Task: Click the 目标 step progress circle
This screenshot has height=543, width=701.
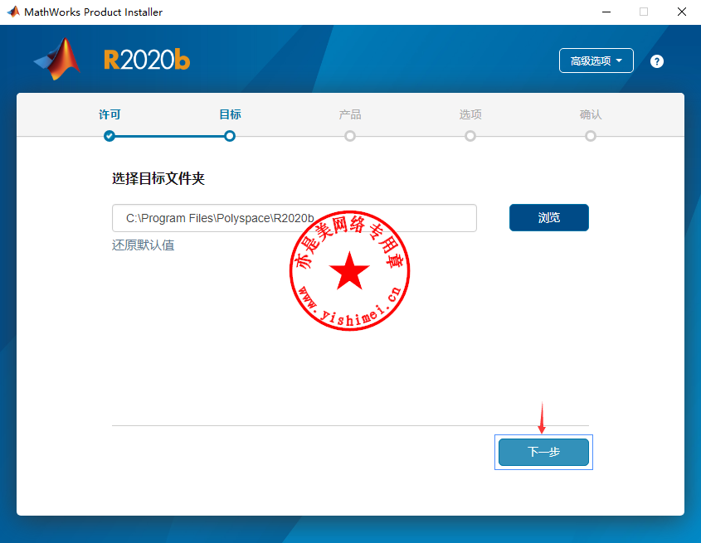Action: click(x=230, y=136)
